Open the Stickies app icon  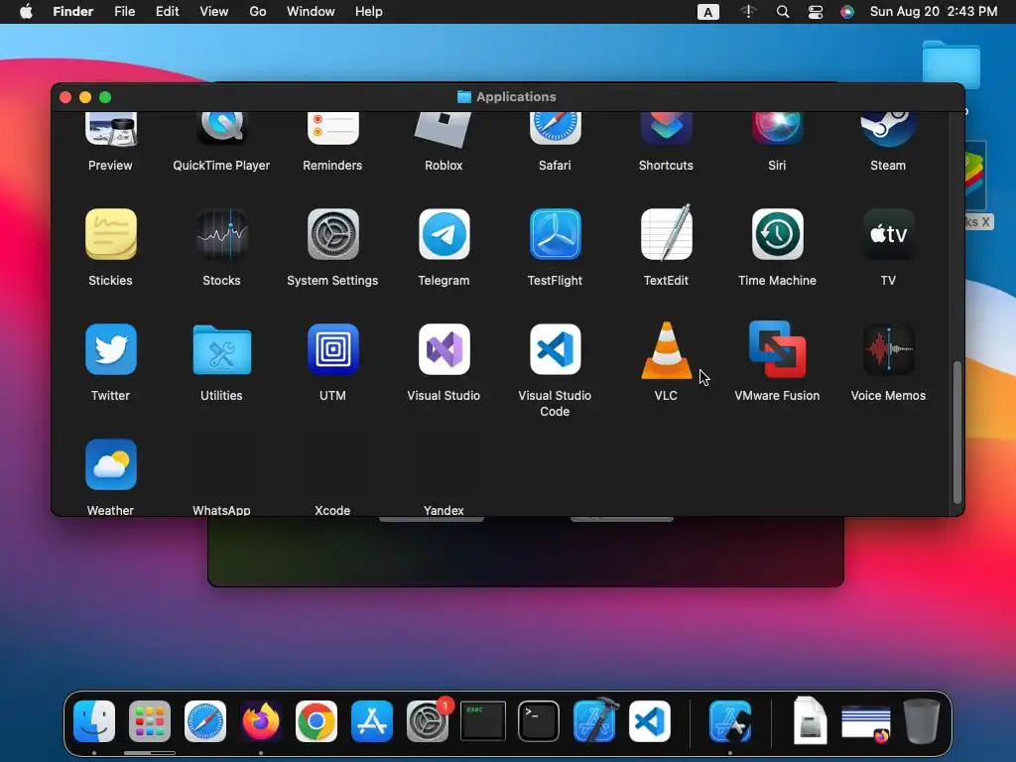pos(111,234)
